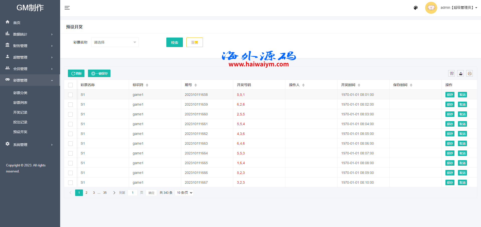Viewport: 481px width, 227px height.
Task: Toggle the select-all checkbox in table header
Action: pos(70,85)
